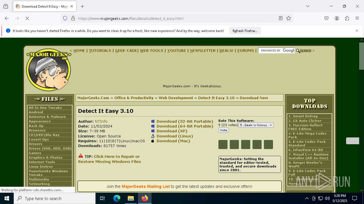The width and height of the screenshot is (364, 204).
Task: Click NTInfo author link
Action: 101,122
